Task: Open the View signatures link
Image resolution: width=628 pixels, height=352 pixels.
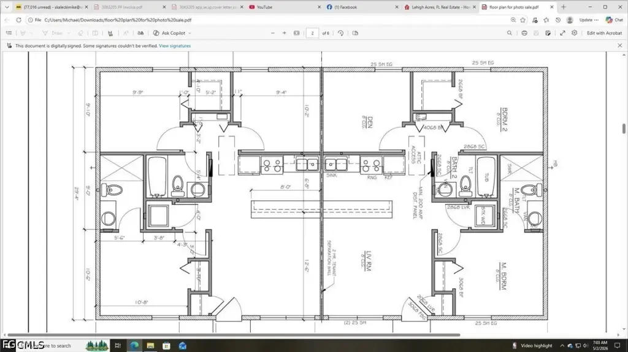Action: pos(175,46)
